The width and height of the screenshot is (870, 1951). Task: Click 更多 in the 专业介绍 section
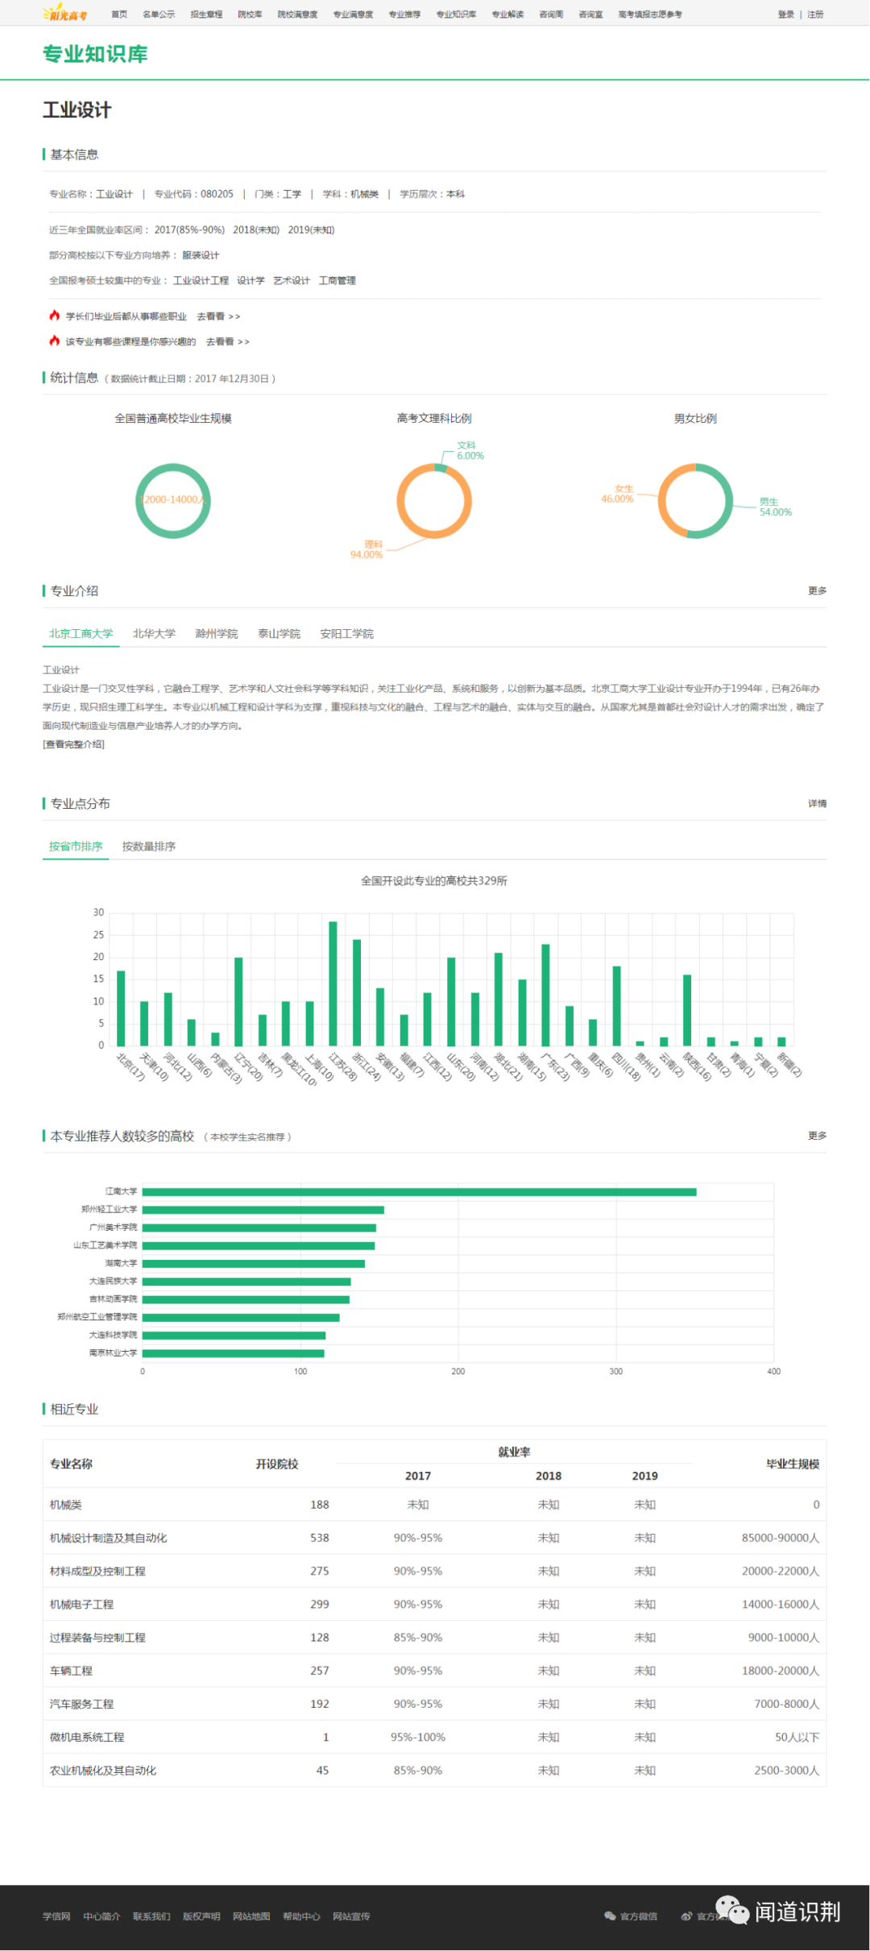[x=817, y=591]
